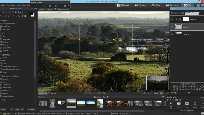Click the Cancel button

[x=31, y=110]
